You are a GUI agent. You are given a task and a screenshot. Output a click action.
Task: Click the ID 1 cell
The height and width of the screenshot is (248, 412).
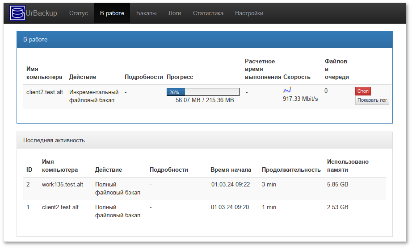point(28,207)
